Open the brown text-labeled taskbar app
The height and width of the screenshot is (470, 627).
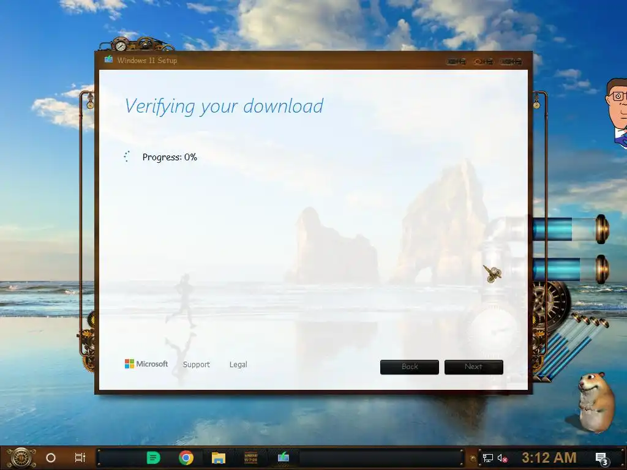(x=250, y=458)
